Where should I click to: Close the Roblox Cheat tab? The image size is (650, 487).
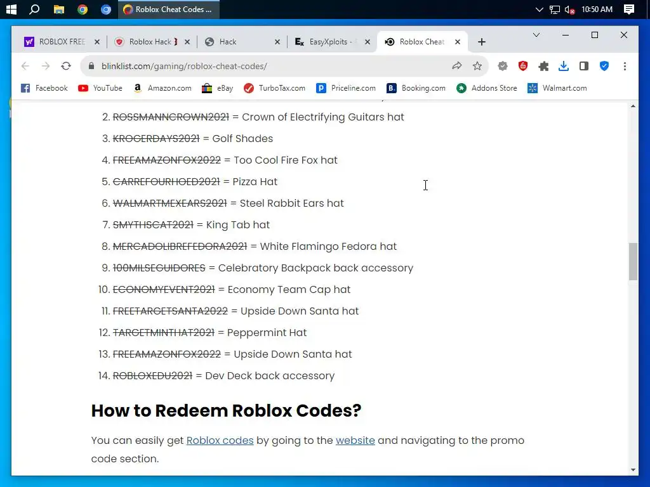(458, 42)
